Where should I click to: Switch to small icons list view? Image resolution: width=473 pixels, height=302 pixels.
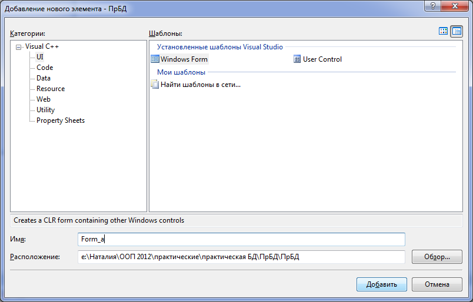457,31
